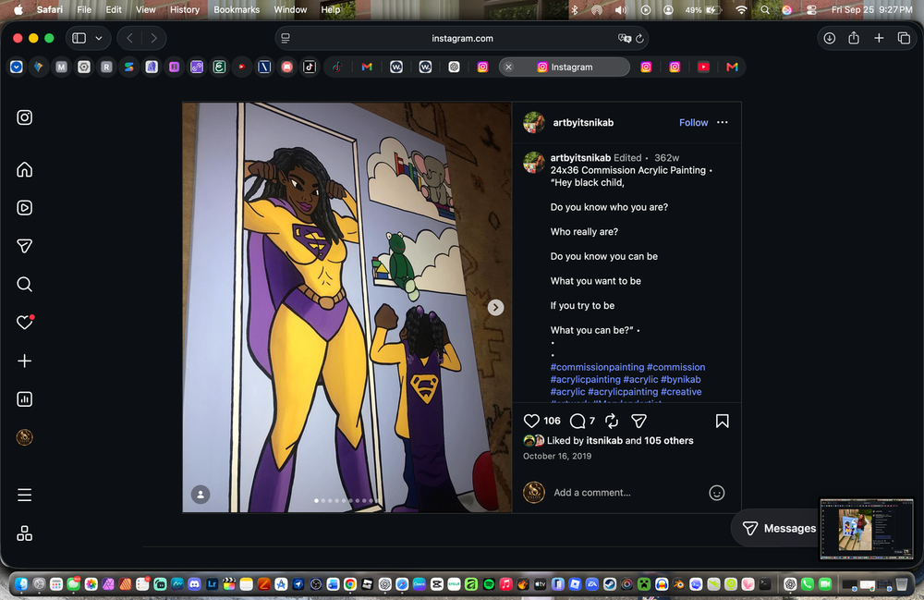Share post with paper plane icon
The image size is (924, 600).
[638, 421]
